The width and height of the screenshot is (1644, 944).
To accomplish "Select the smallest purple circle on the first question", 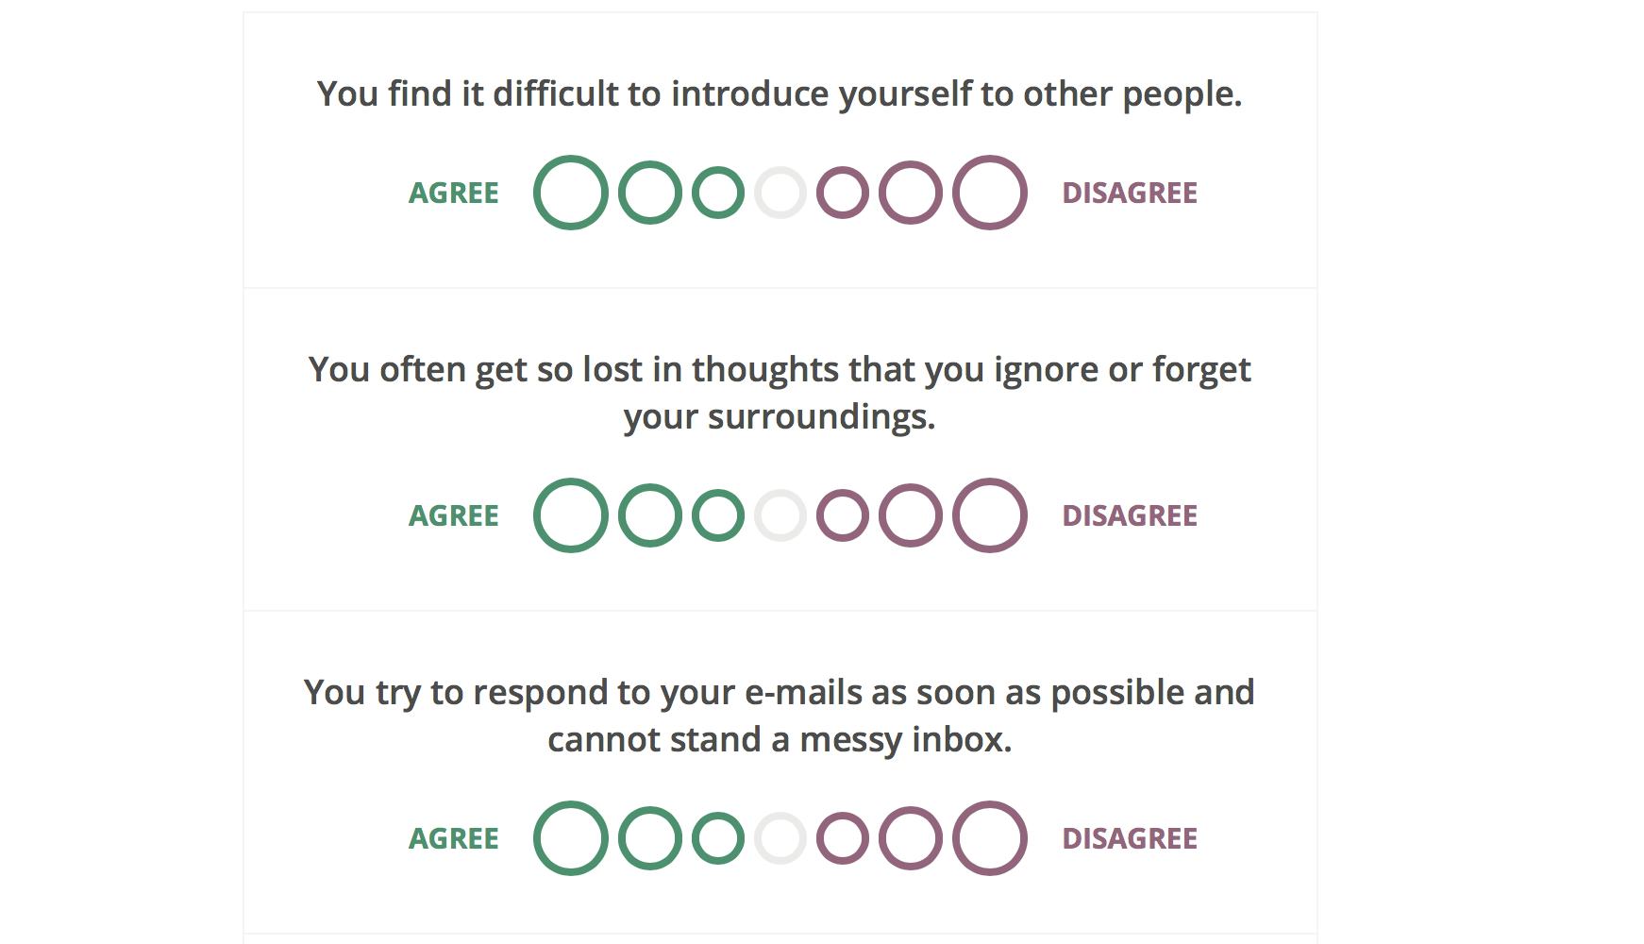I will pos(845,192).
